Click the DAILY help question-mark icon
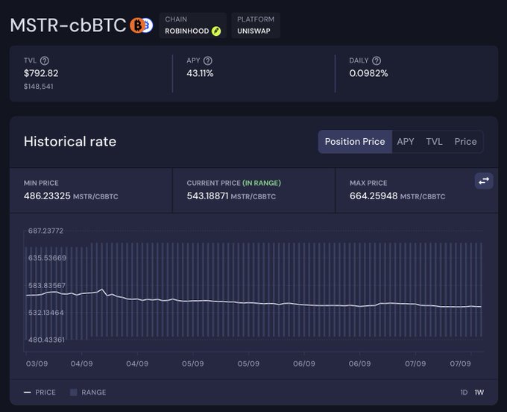This screenshot has width=507, height=412. pos(377,60)
